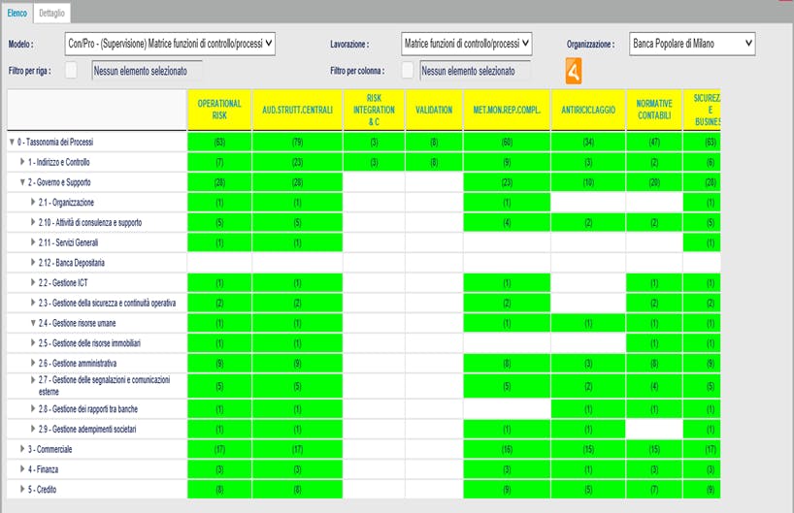This screenshot has width=794, height=513.
Task: Expand the 2.2 - Gestione ICT node
Action: coord(33,282)
